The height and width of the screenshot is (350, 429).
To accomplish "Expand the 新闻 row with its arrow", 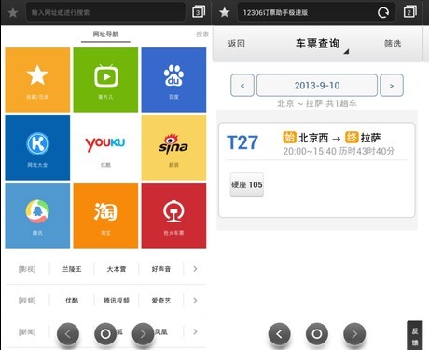I will [195, 331].
